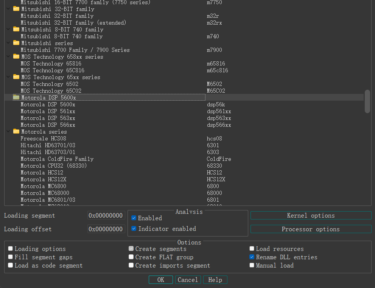Click the Motorola DSP 5600x folder icon
Screen dimensions: 375x288
[16, 97]
